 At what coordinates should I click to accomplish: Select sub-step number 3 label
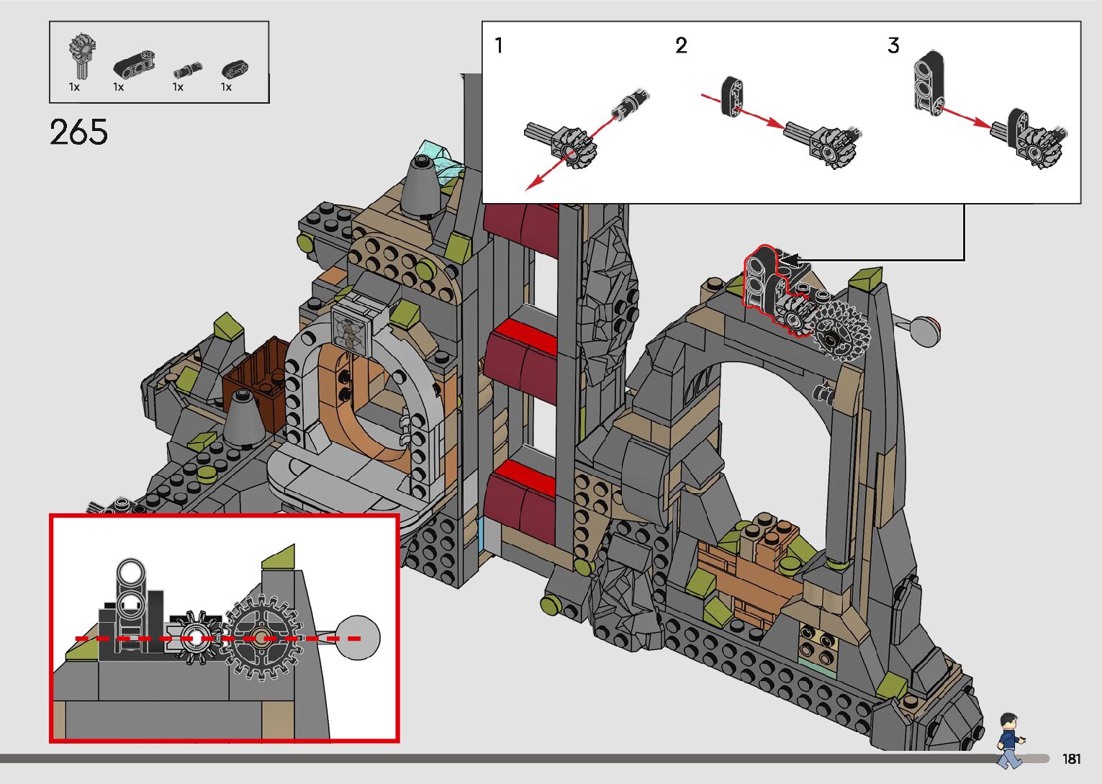pyautogui.click(x=893, y=46)
